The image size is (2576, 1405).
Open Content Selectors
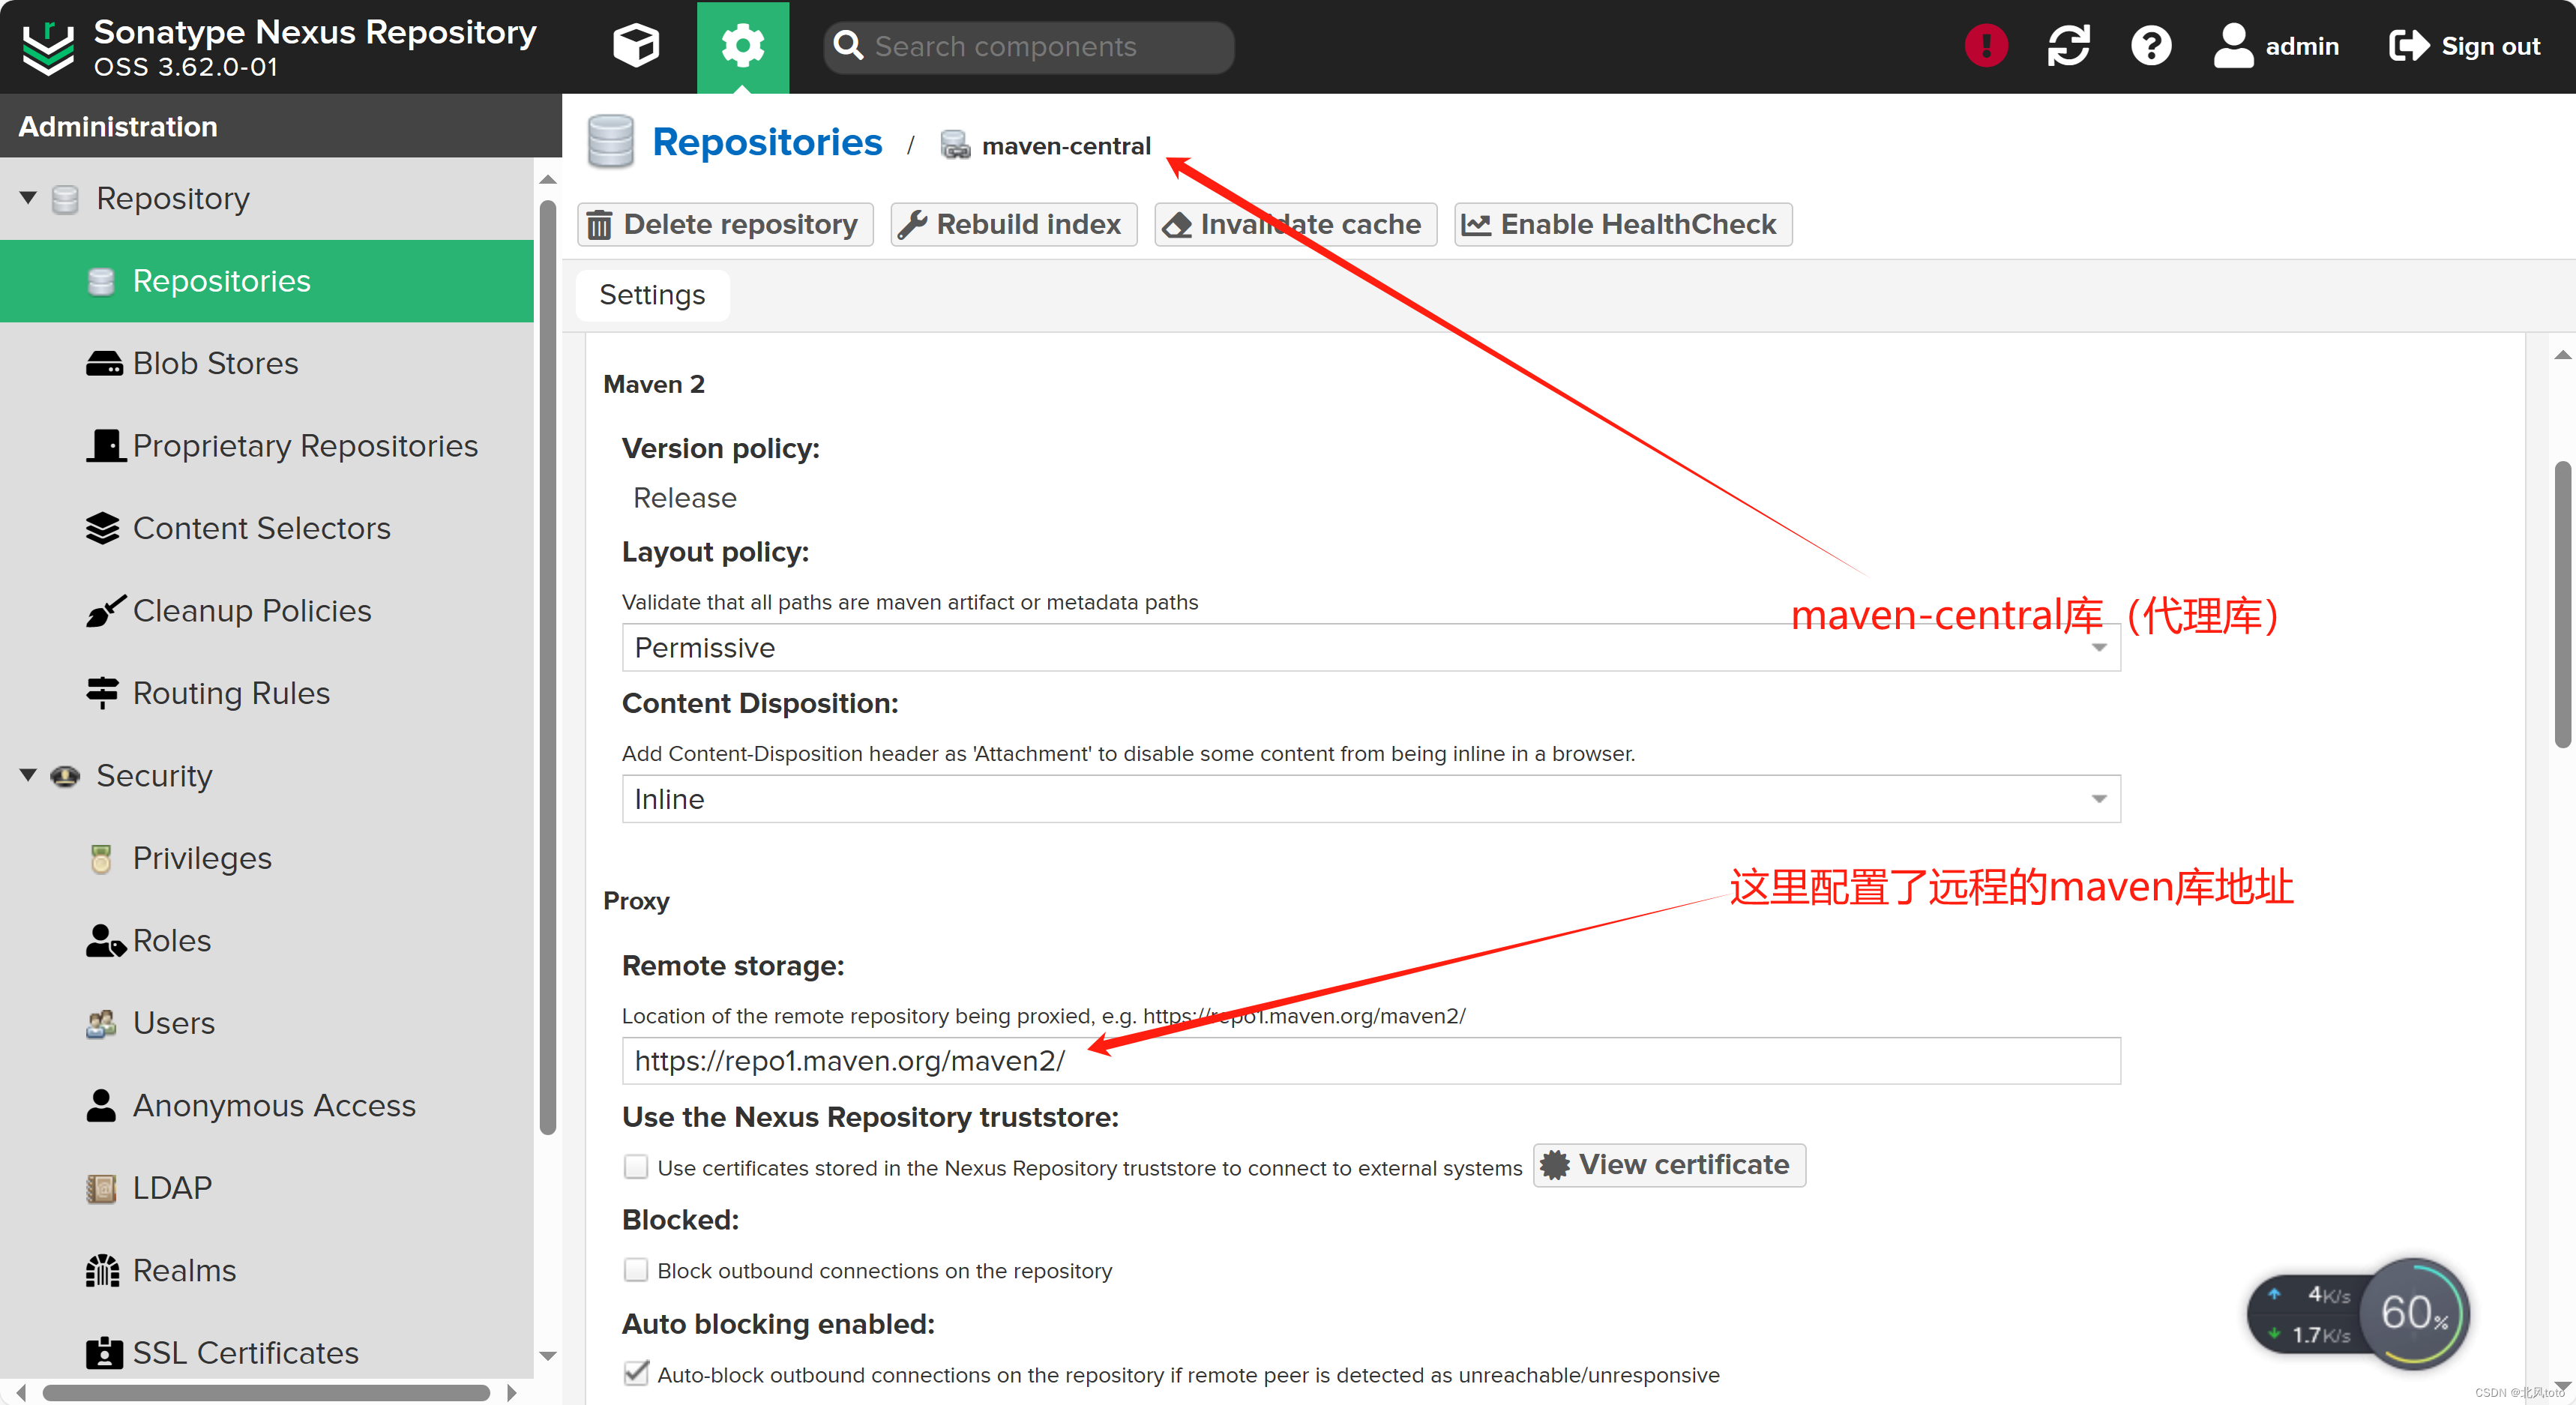click(x=261, y=528)
